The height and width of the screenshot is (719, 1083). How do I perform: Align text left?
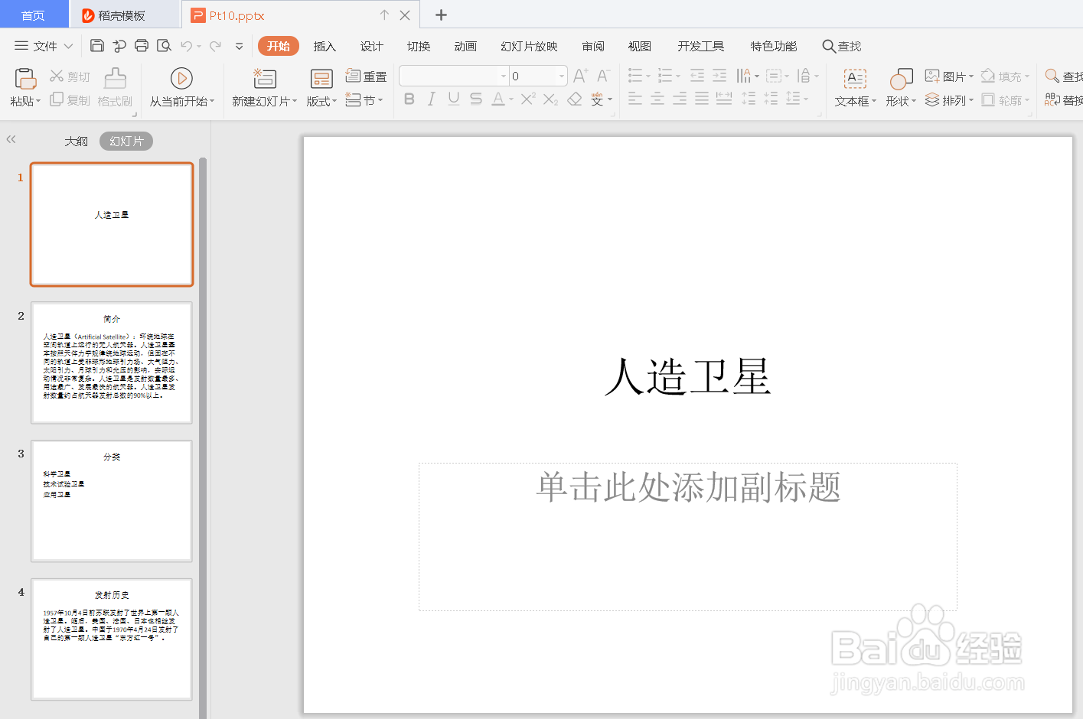[x=635, y=99]
